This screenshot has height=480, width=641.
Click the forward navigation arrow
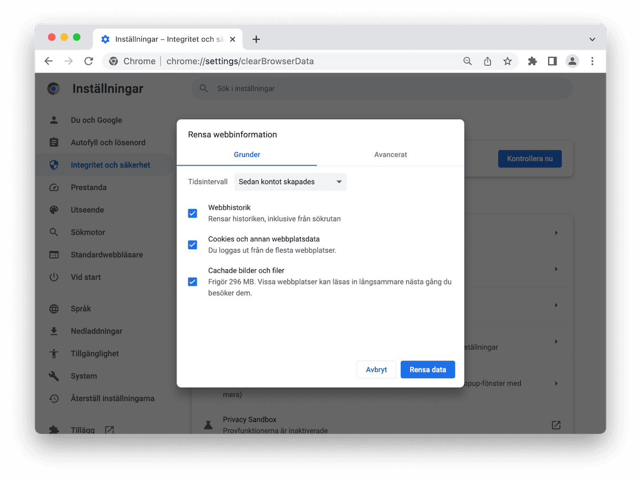69,61
